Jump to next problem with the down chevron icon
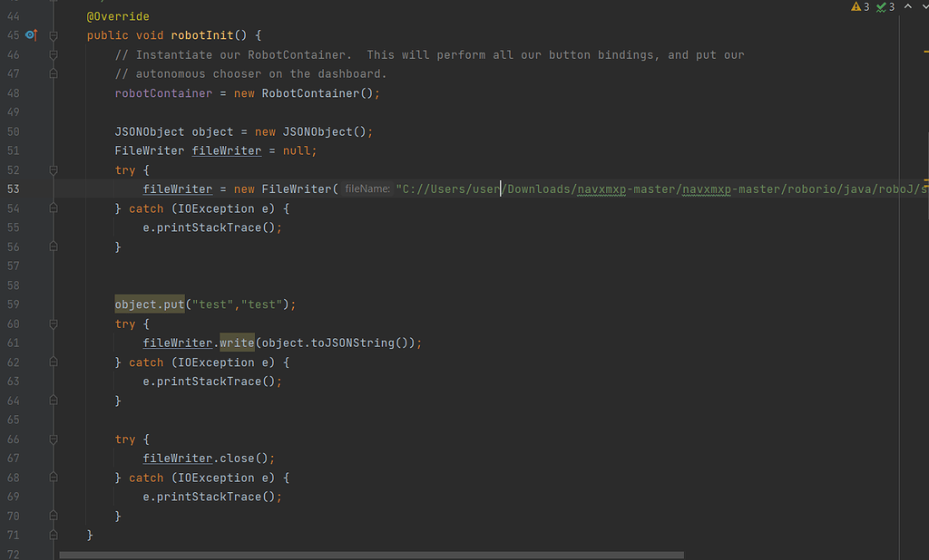929x560 pixels. tap(923, 6)
